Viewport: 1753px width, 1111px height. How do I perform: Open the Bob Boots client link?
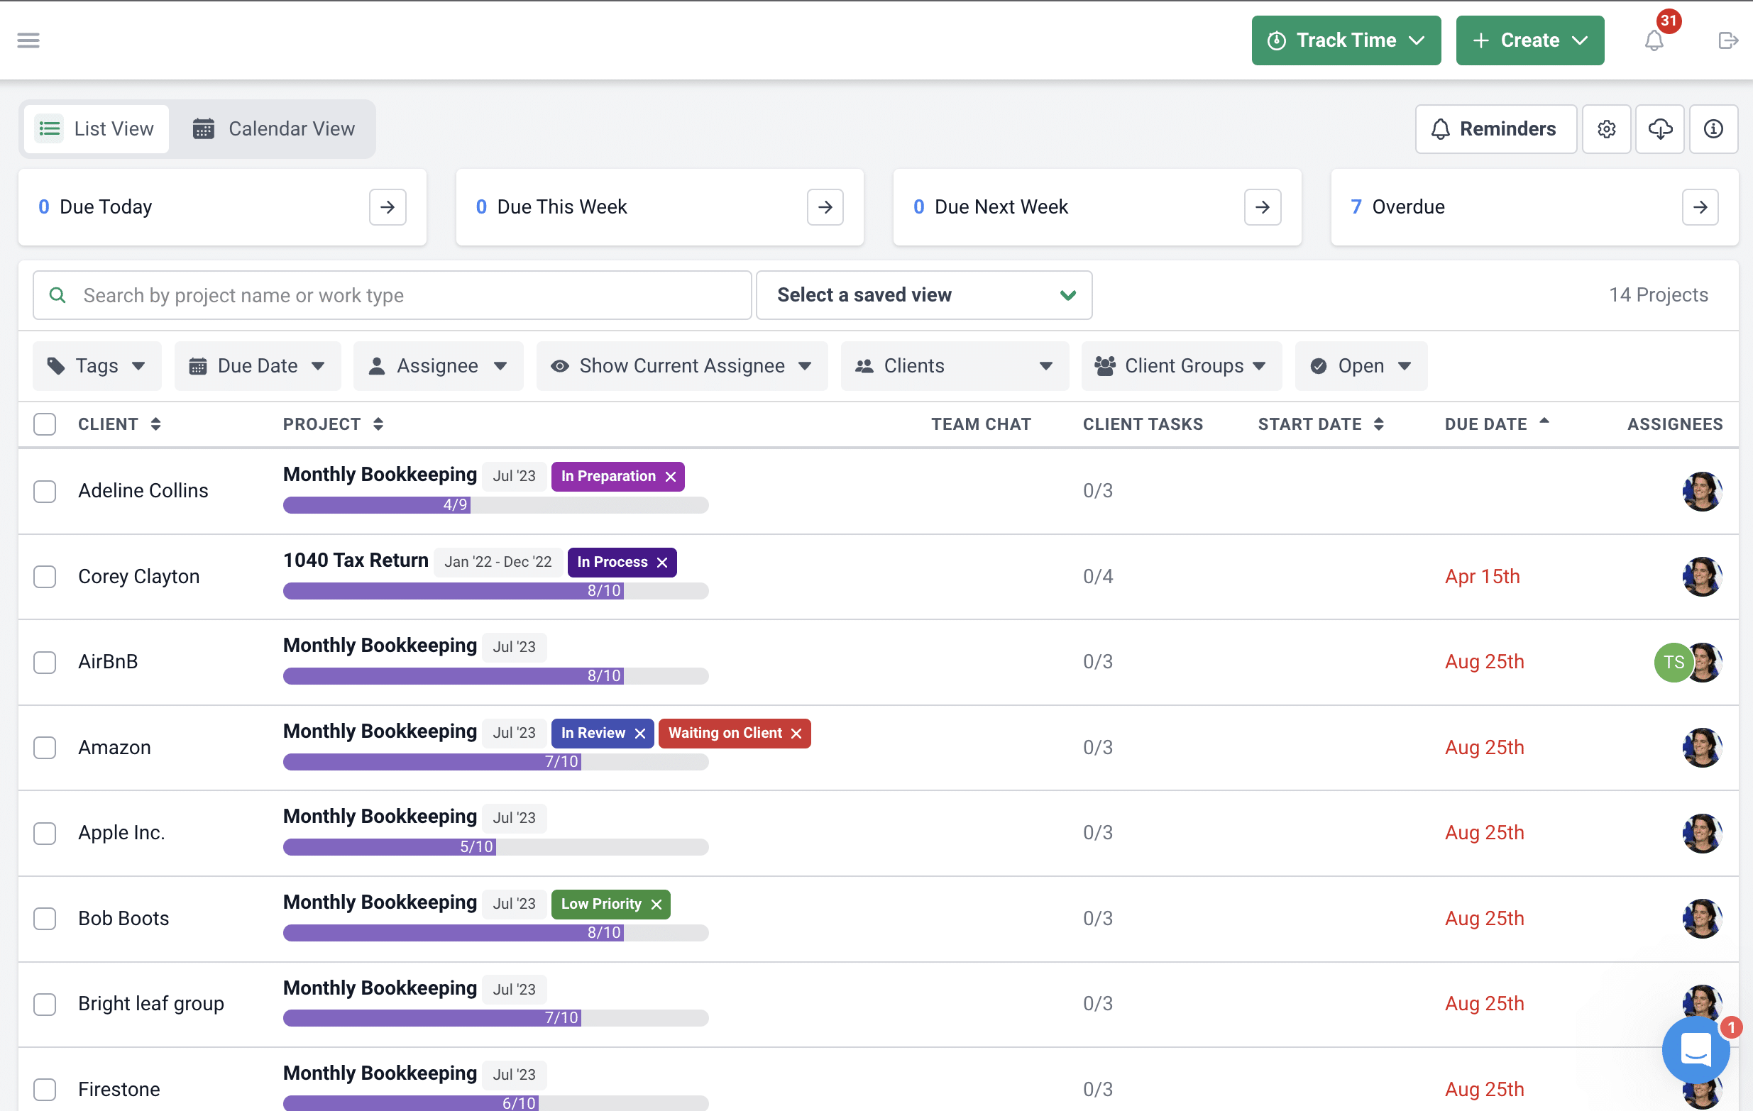123,919
